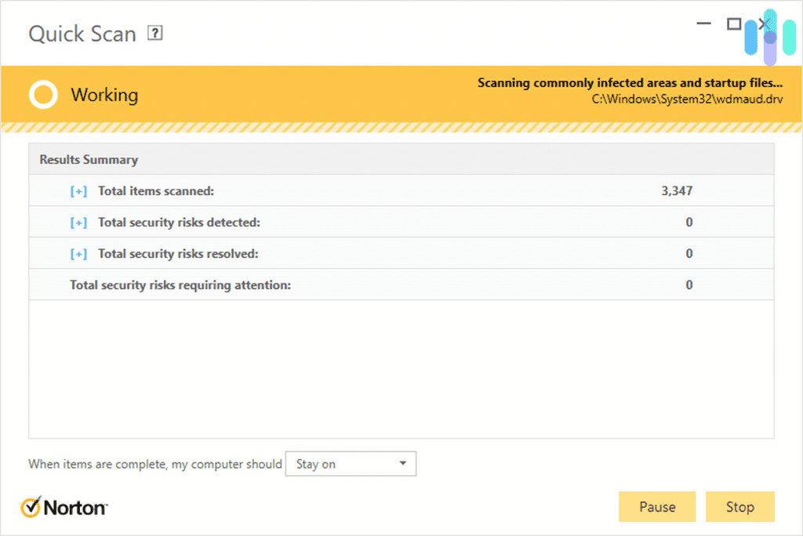Expand Total security risks resolved details
This screenshot has width=803, height=536.
[78, 254]
